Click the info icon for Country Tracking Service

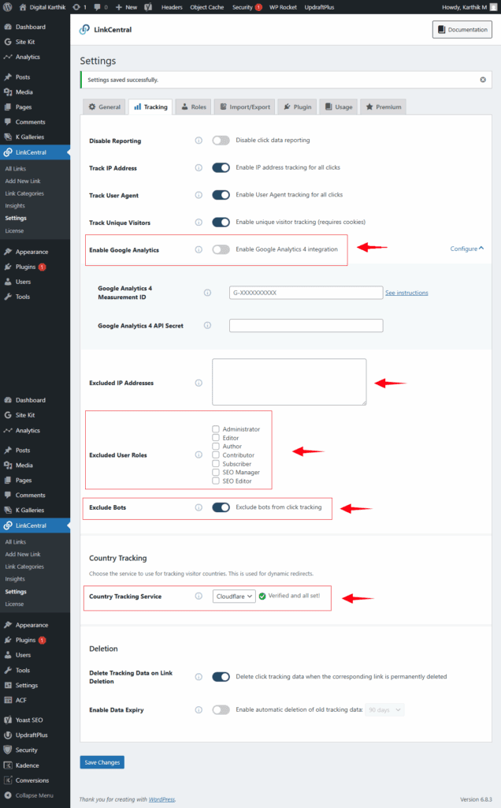pyautogui.click(x=199, y=597)
